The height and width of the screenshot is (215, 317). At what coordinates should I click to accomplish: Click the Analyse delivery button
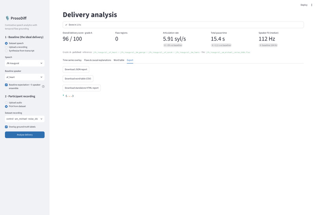(25, 135)
